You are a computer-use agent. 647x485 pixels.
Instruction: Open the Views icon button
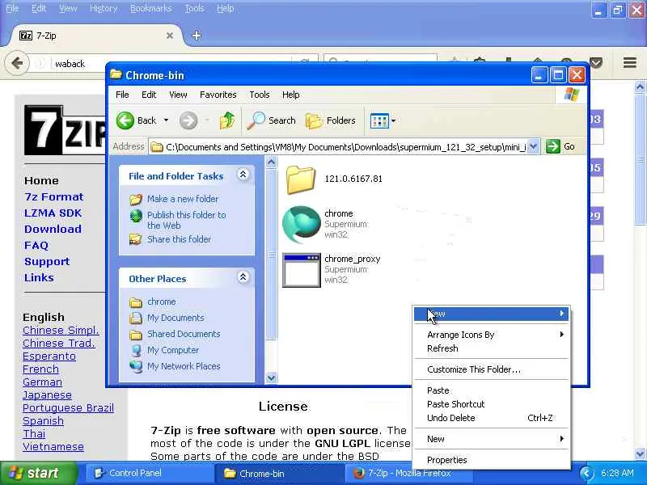pyautogui.click(x=379, y=120)
